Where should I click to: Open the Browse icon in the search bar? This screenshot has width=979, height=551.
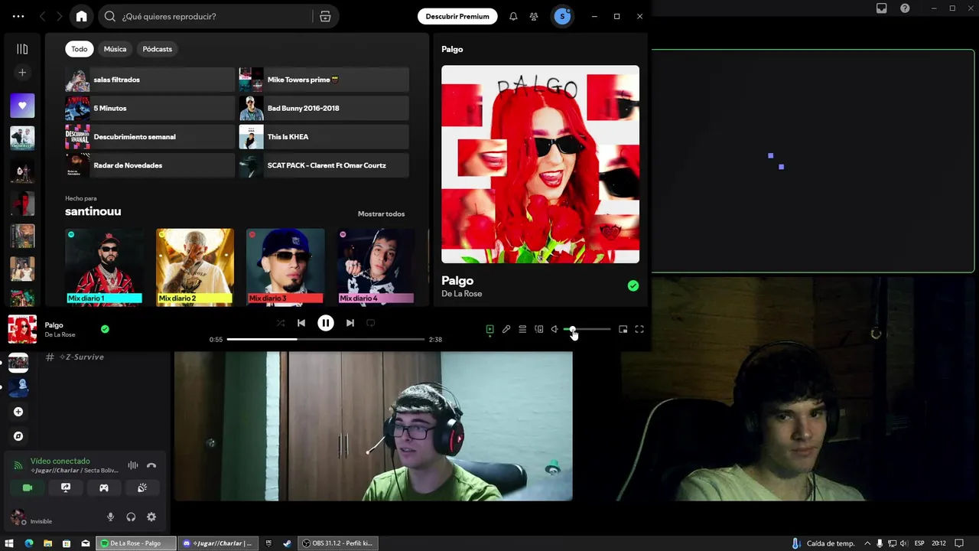325,16
